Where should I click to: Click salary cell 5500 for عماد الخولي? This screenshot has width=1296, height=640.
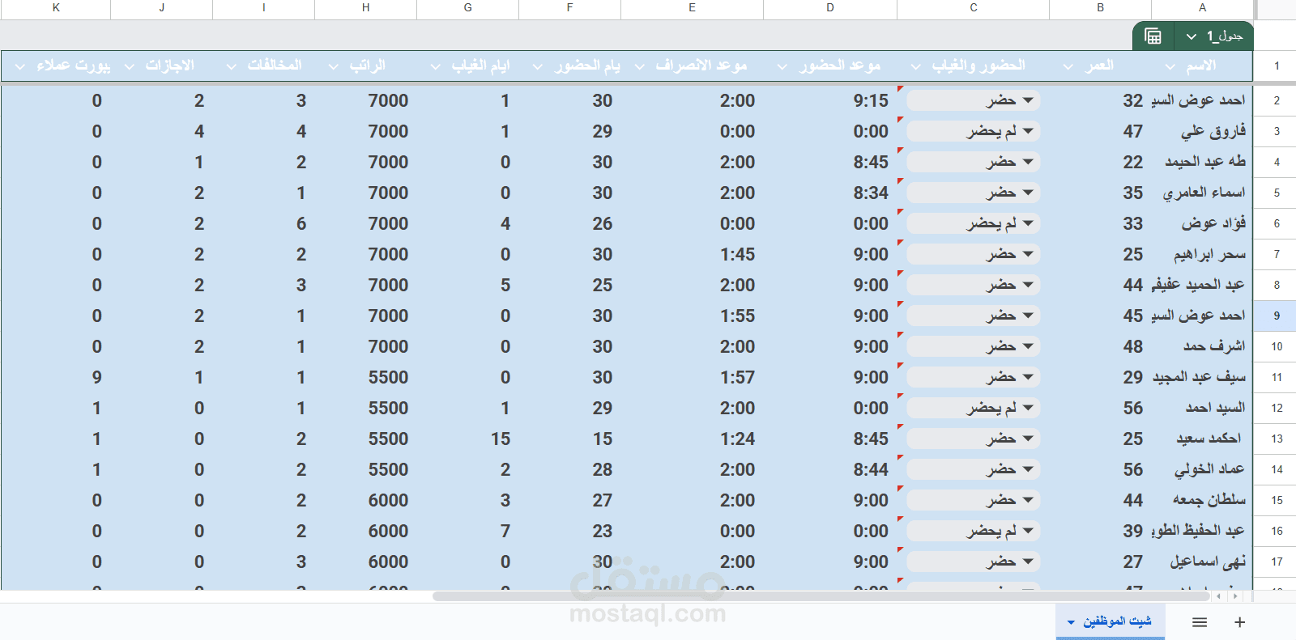pyautogui.click(x=388, y=469)
